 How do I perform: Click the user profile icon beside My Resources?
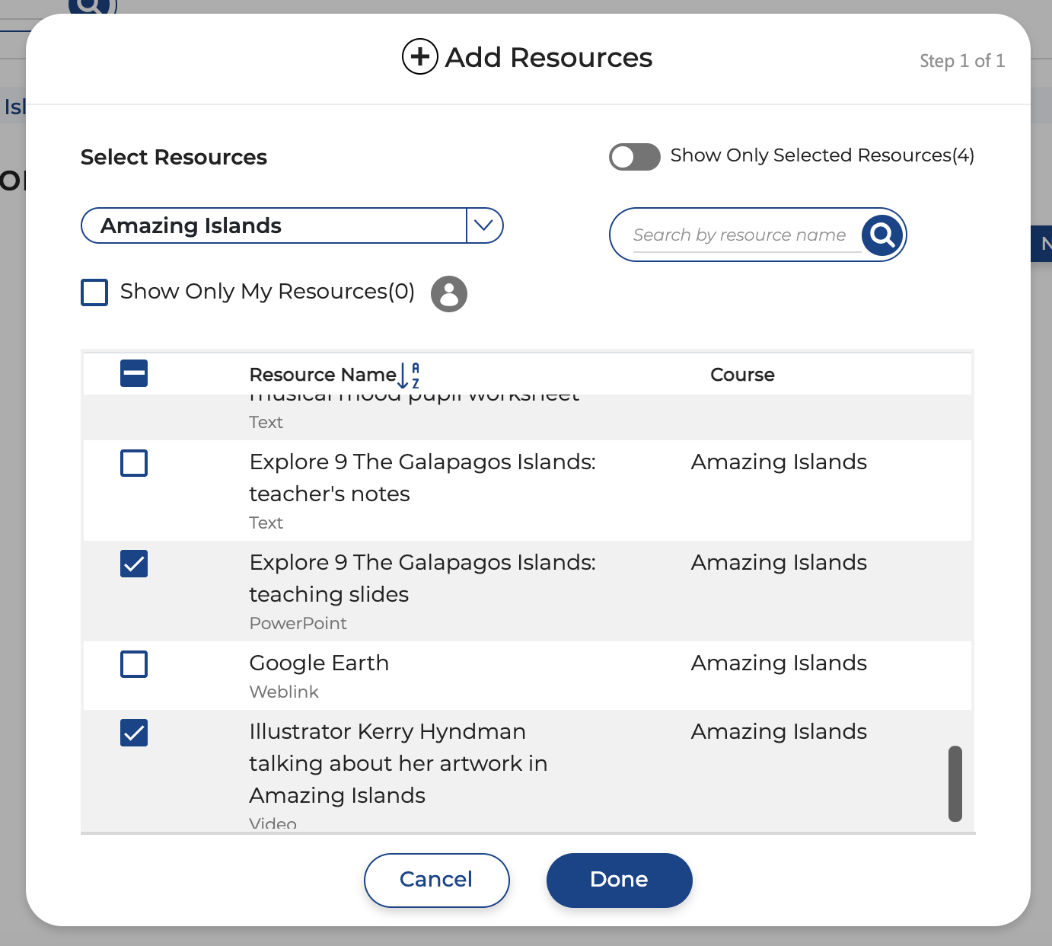448,294
